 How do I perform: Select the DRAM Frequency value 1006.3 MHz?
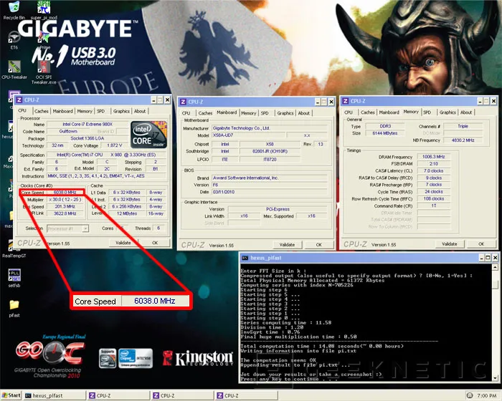(434, 157)
